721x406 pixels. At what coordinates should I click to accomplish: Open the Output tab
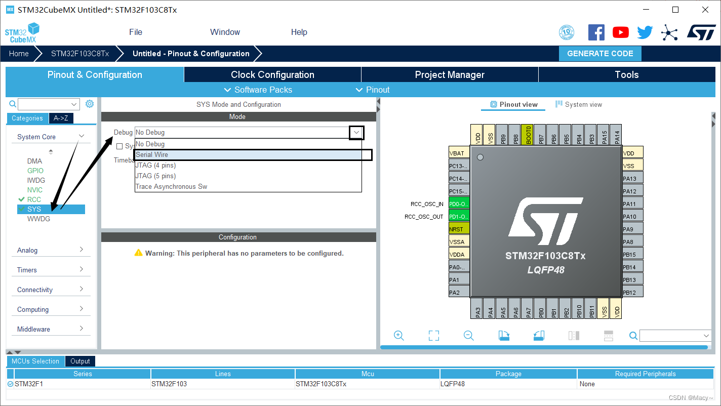(80, 361)
